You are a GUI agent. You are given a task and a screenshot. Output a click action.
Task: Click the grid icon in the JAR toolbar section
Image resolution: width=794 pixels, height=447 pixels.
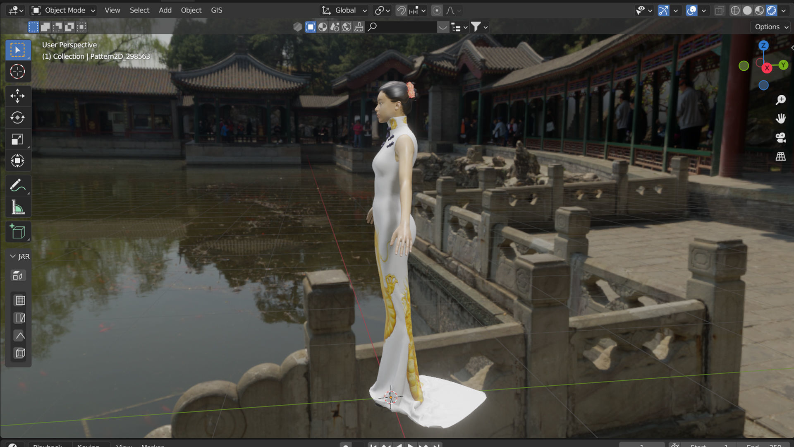click(20, 300)
